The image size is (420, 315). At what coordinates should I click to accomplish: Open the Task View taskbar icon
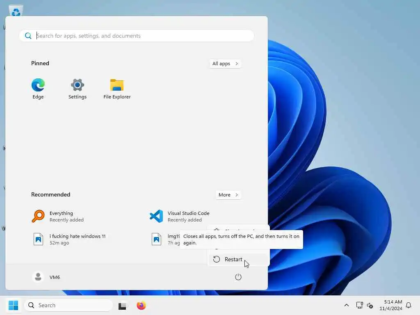click(x=122, y=305)
